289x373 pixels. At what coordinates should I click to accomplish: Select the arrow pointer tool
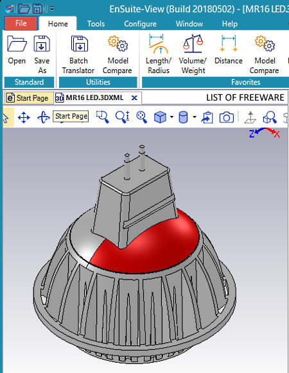point(6,117)
